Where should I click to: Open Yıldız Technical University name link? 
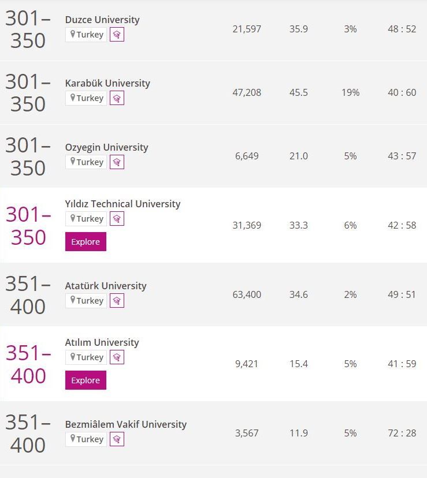coord(122,204)
